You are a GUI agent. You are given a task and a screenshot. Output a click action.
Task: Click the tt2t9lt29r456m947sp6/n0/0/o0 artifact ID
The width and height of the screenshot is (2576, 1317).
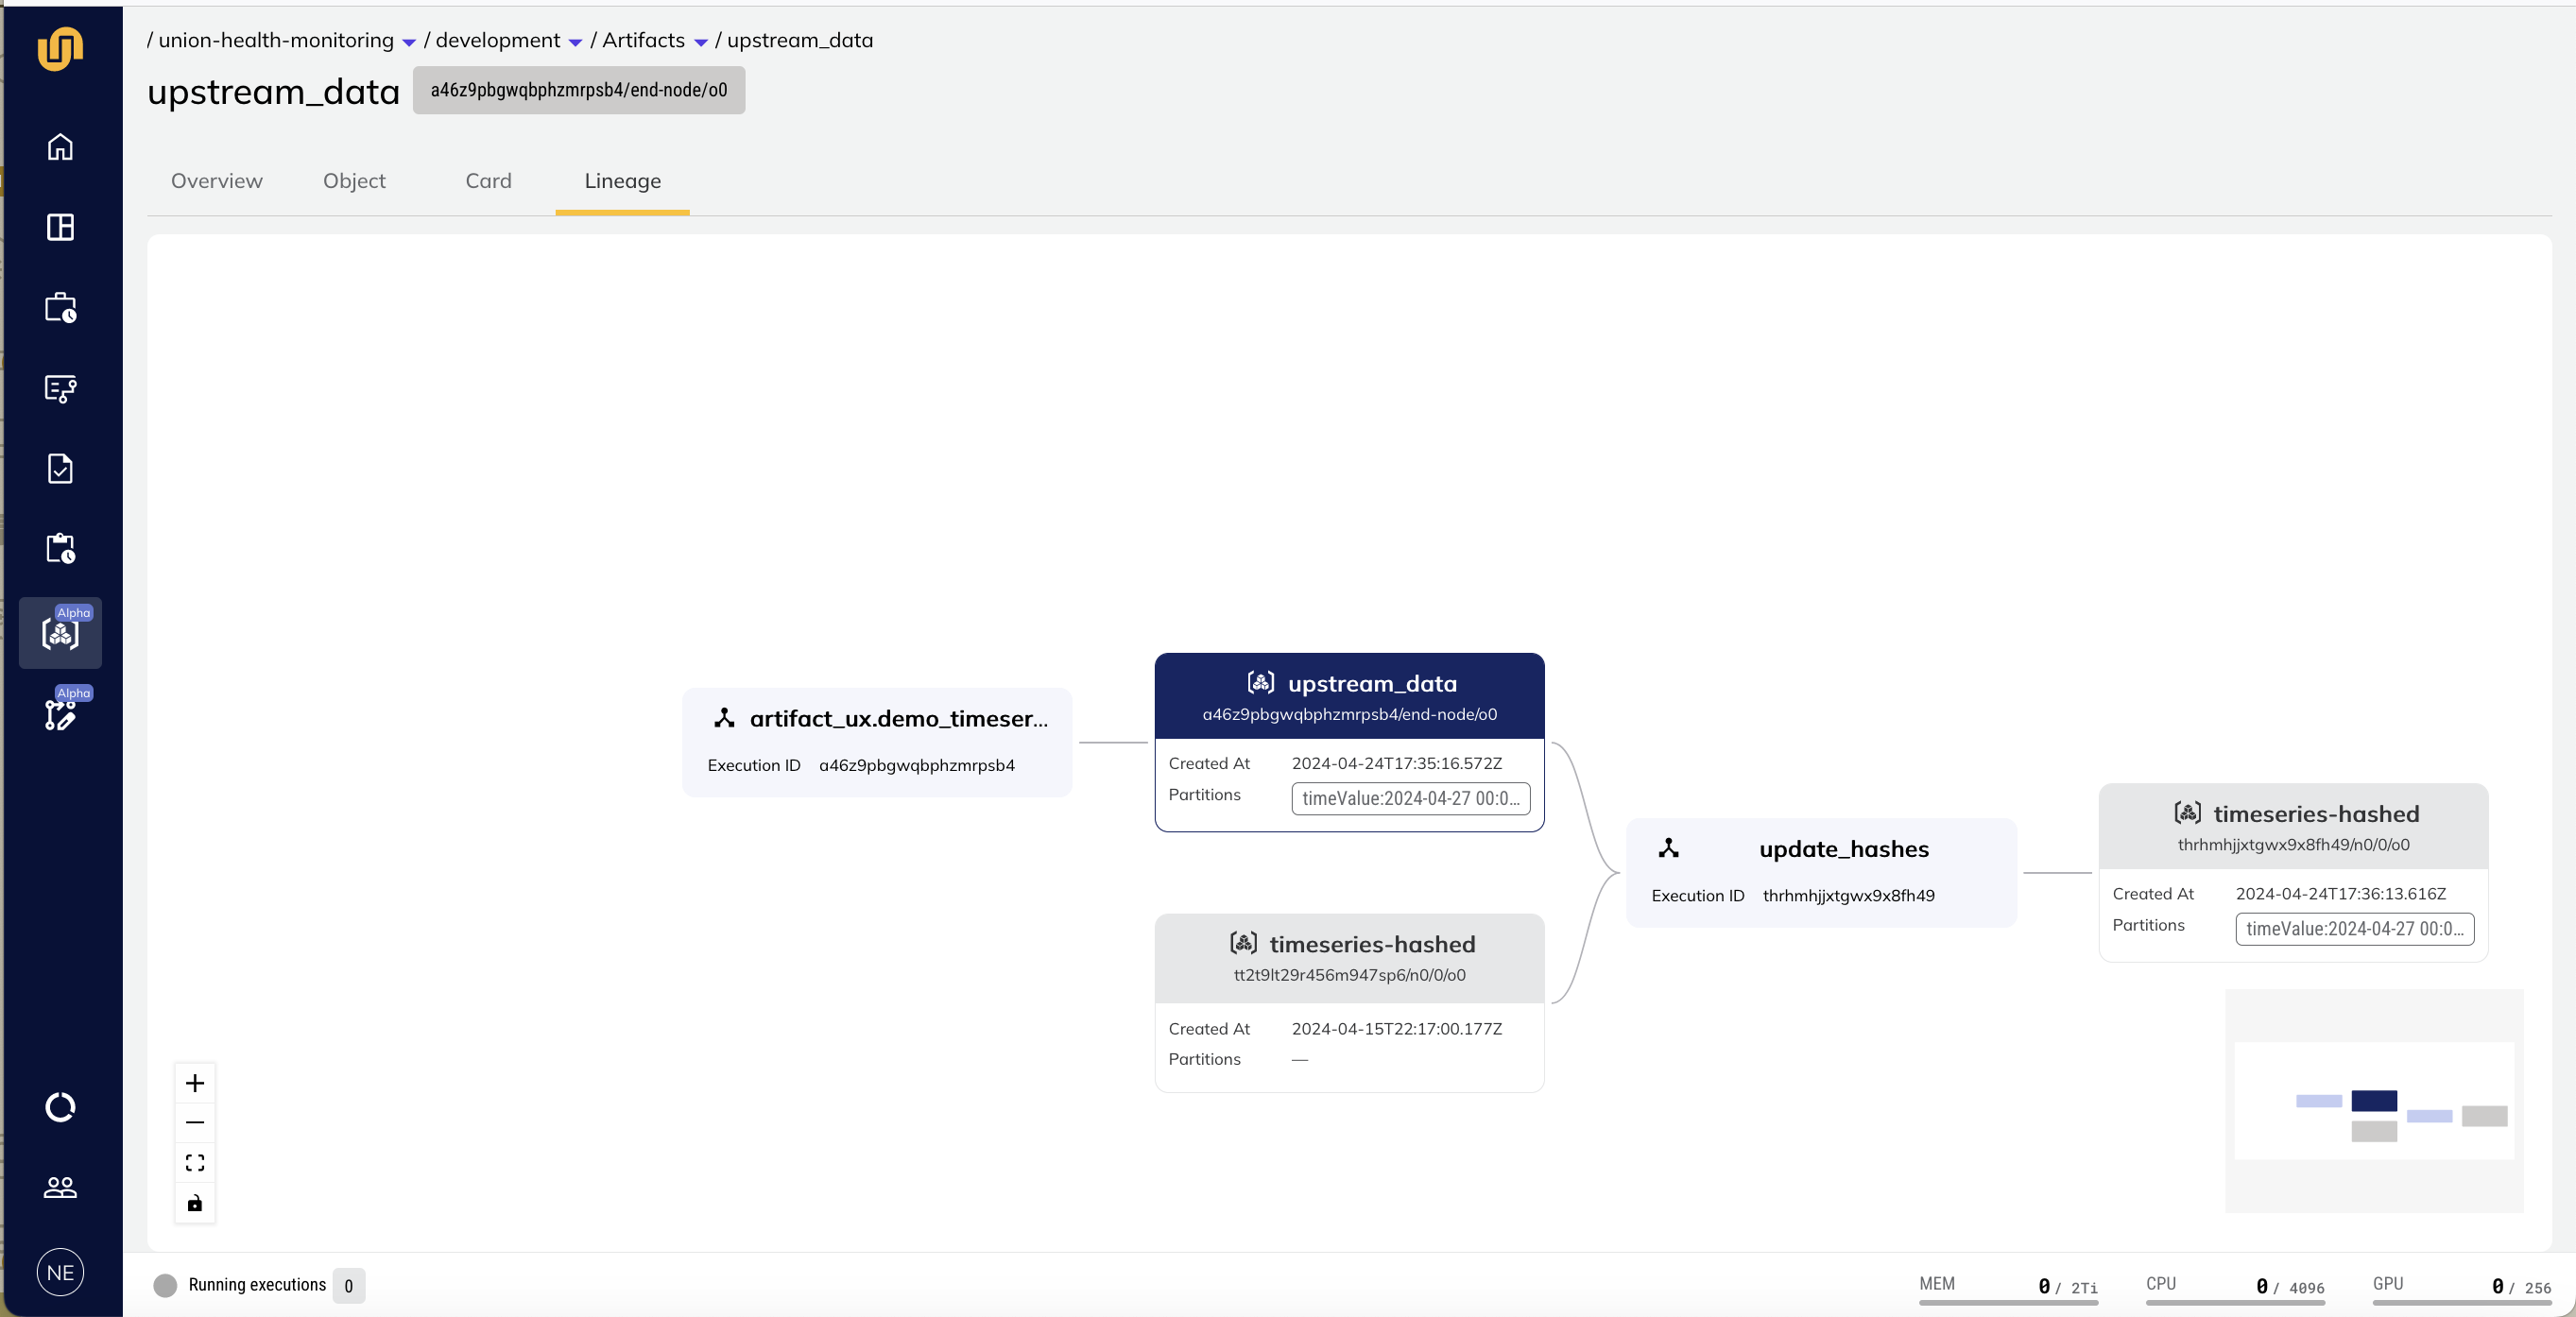tap(1349, 974)
